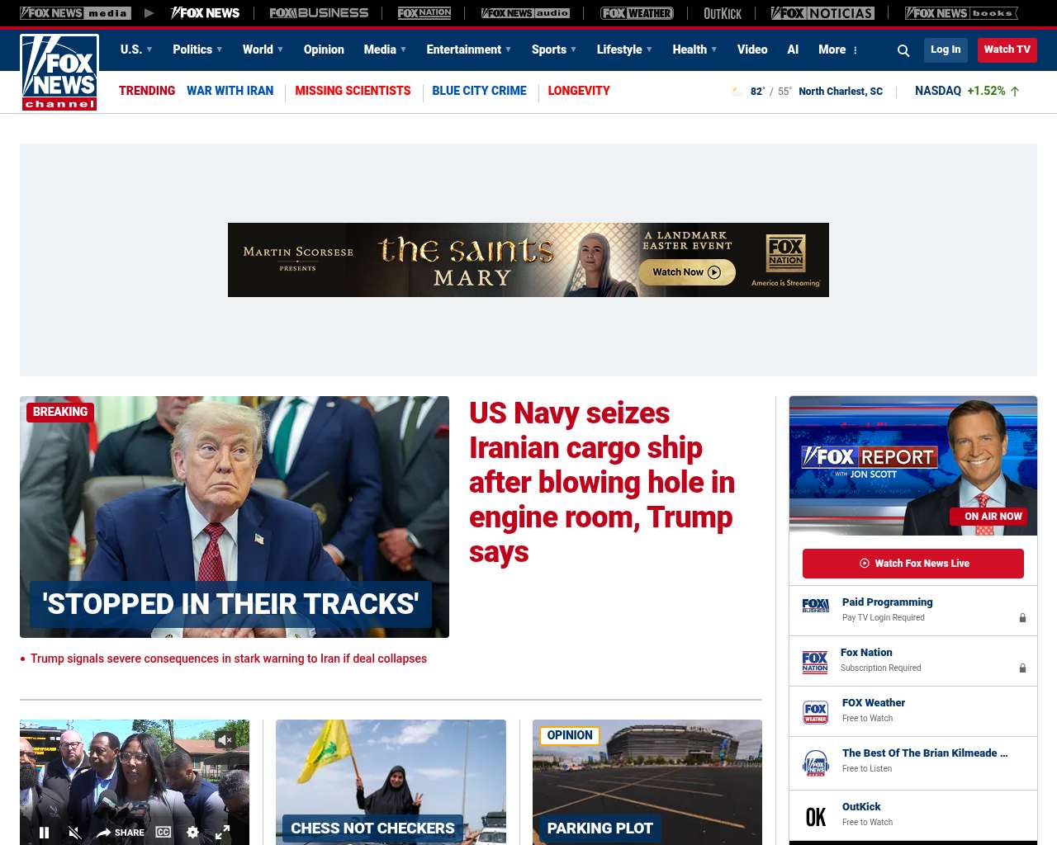Open the Opinion section
Viewport: 1057px width, 845px height.
tap(324, 50)
